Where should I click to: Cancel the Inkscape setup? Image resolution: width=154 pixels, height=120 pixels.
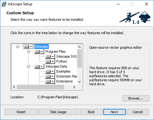point(138,112)
